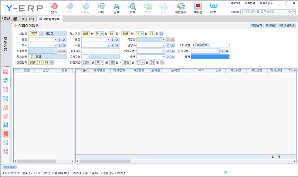This screenshot has height=177, width=298.
Task: Open the 지시기간 start month dropdown
Action: pos(102,34)
